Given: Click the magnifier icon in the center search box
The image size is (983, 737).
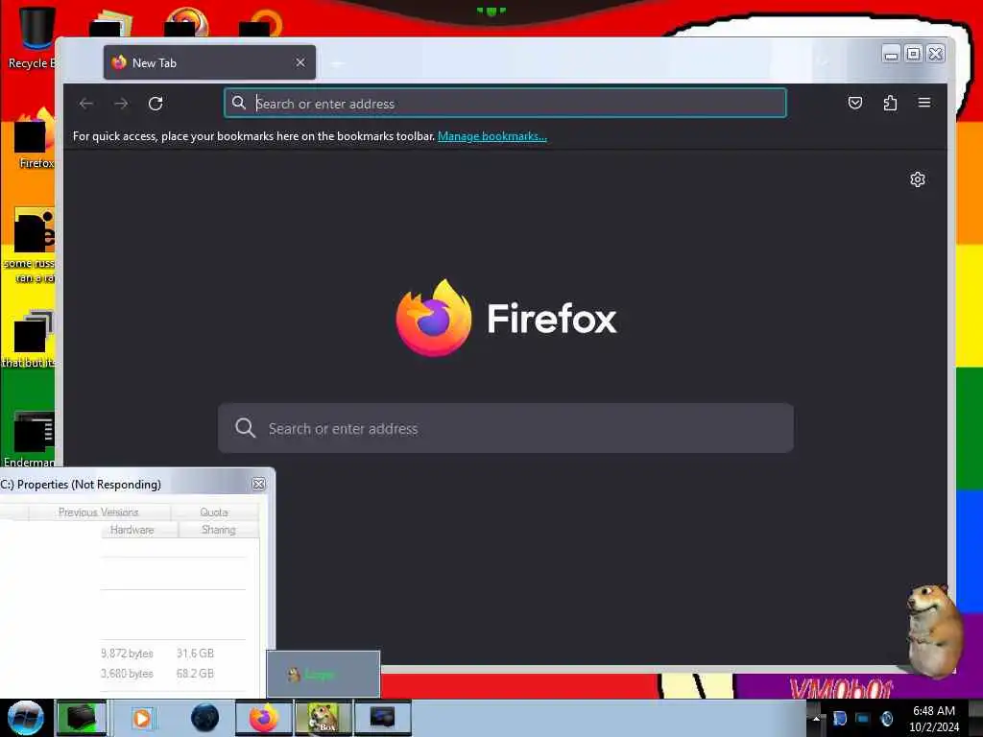Looking at the screenshot, I should 245,428.
